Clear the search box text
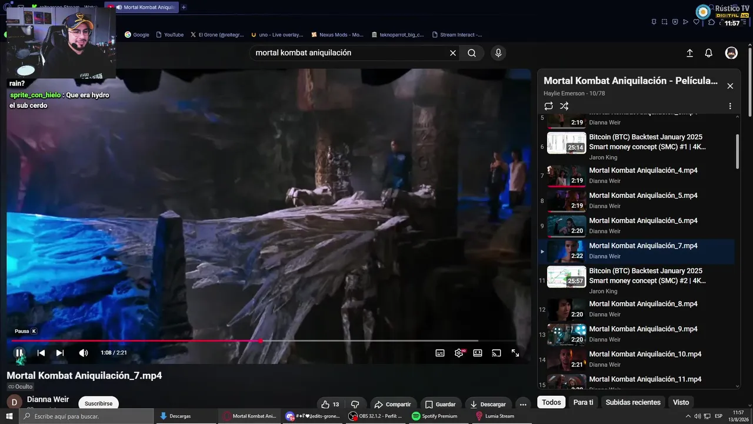The image size is (753, 424). tap(453, 53)
